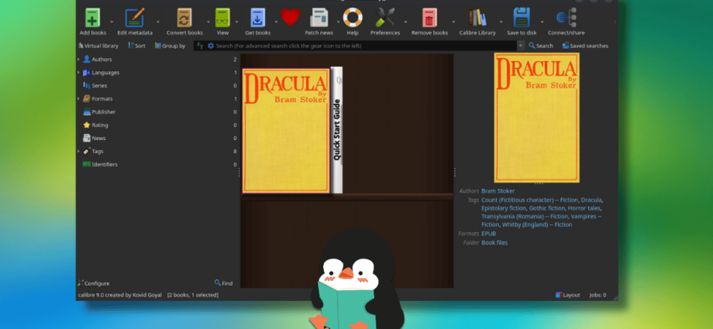Click Find in tag browser
713x329 pixels.
click(224, 283)
